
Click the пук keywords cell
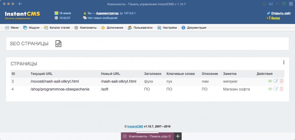(169, 81)
